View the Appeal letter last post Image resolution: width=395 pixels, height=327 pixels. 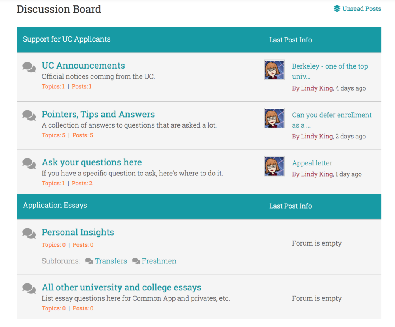coord(312,163)
